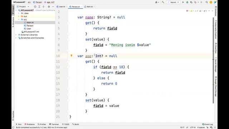Toggle the Structure tool window stripe button
Screen dimensions: 229x129
tap(13, 22)
